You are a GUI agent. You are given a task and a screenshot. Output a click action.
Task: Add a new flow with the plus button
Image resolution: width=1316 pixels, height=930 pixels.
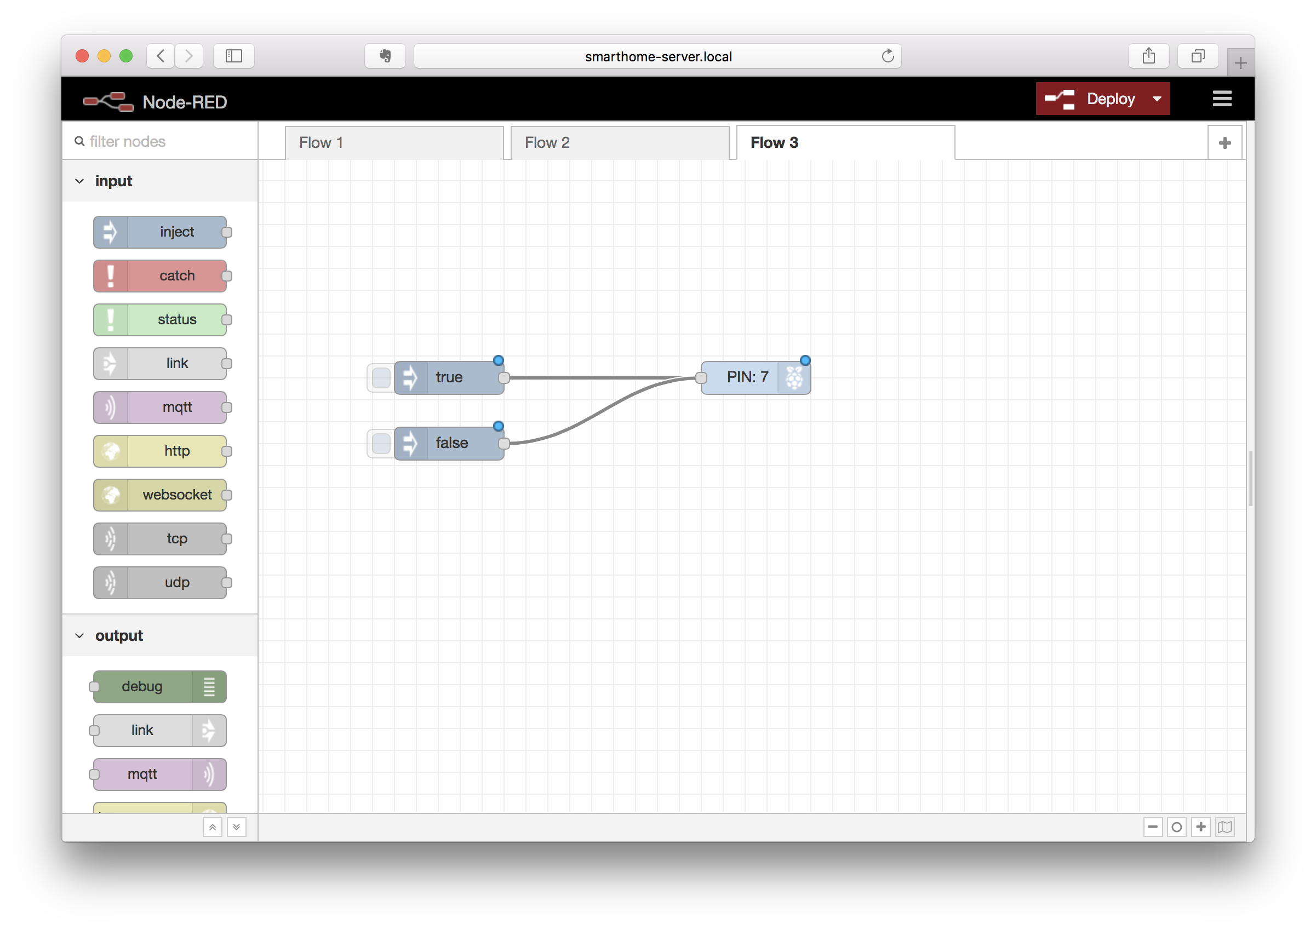[1225, 142]
